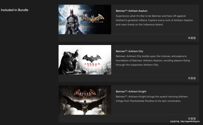
Task: Click the Batman™: Arkham City title
Action: [x=130, y=51]
